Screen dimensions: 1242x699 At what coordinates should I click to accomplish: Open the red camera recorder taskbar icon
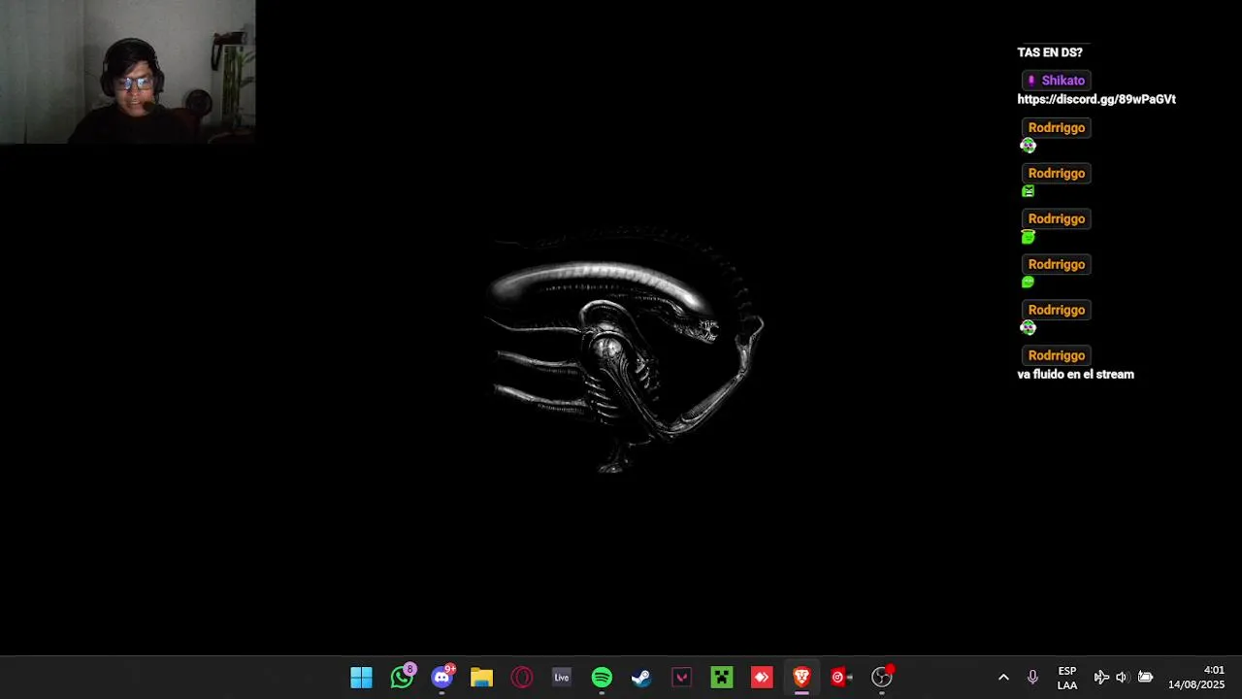click(841, 678)
